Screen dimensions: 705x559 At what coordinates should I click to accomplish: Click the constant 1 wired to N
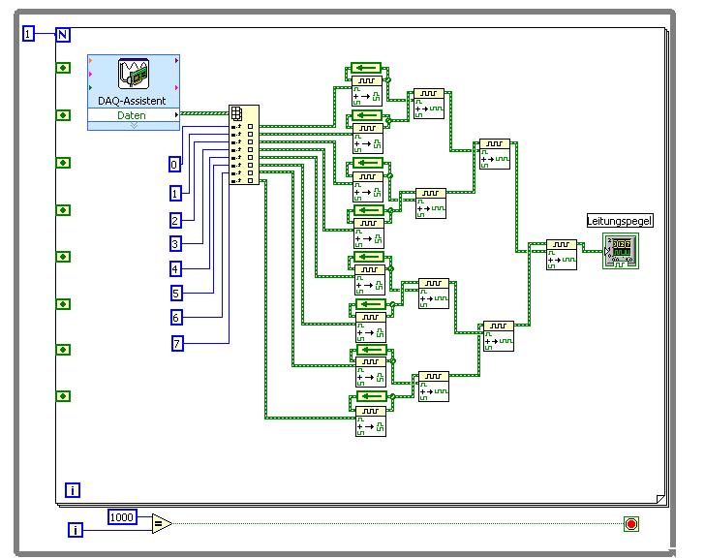pyautogui.click(x=28, y=34)
